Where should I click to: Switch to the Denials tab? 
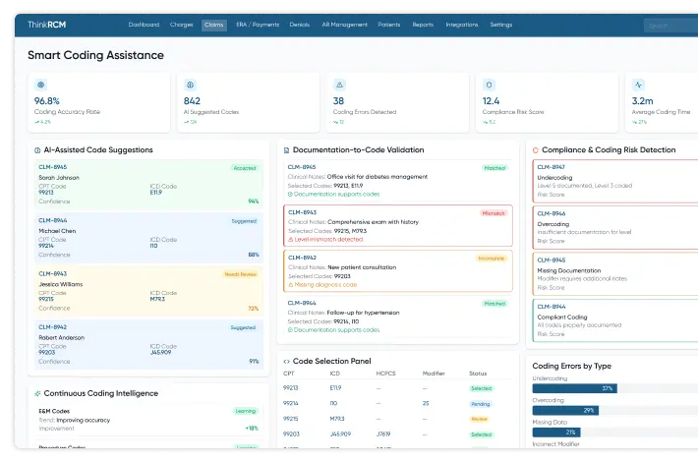coord(300,25)
